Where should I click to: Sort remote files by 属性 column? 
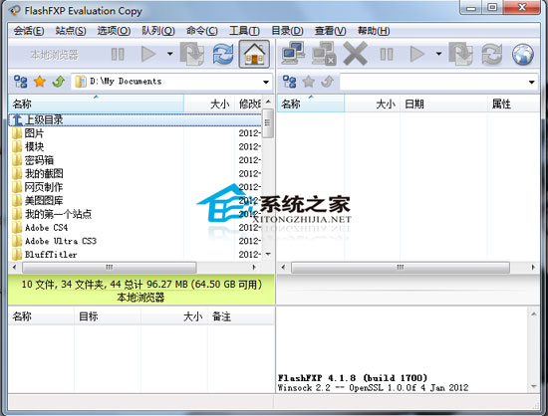point(513,104)
